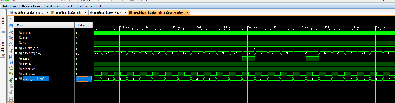This screenshot has width=395, height=103.
Task: Click the Add Marker icon
Action: [11, 81]
